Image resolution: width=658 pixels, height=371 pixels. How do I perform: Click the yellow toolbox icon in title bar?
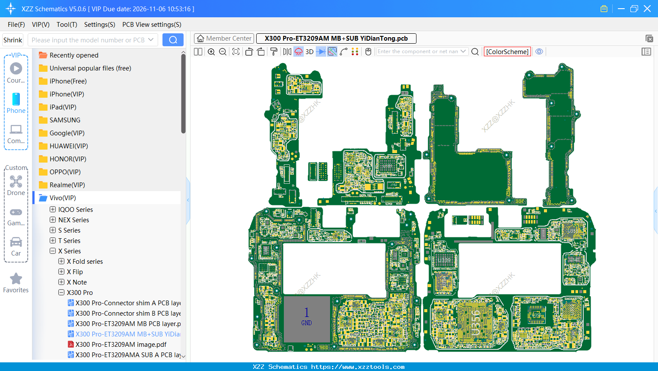click(604, 9)
